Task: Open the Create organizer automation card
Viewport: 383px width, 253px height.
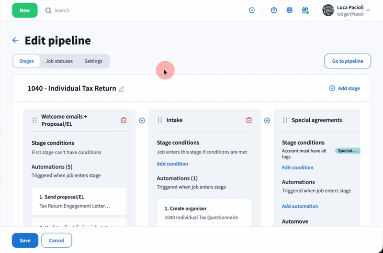Action: pos(204,213)
